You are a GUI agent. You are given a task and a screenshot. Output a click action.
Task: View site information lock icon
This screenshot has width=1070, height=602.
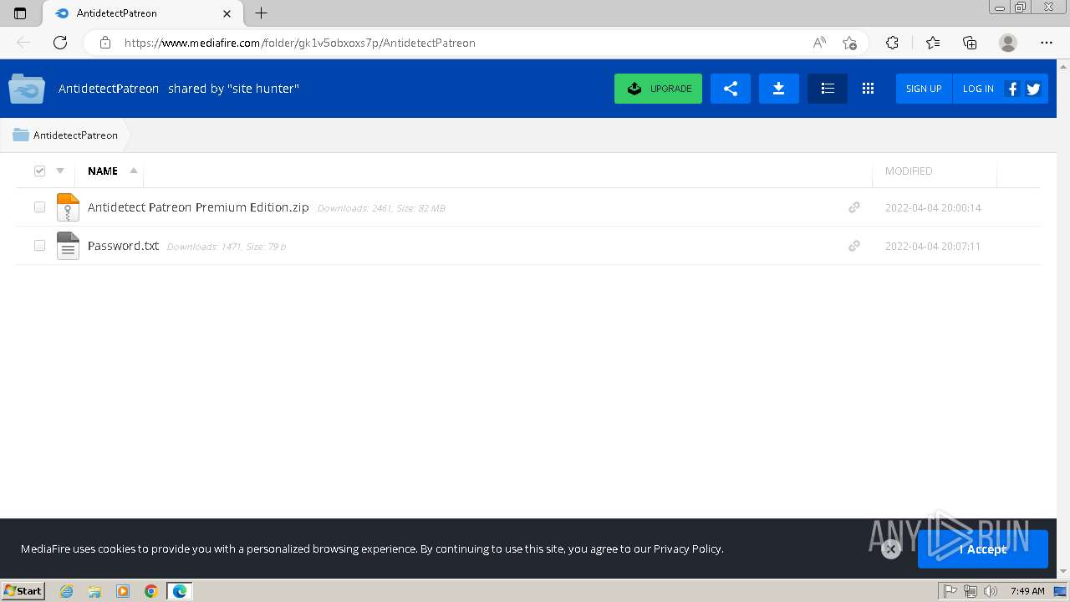[105, 43]
